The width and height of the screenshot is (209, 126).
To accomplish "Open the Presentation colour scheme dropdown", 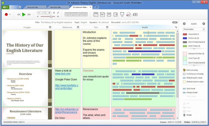I will click(x=194, y=29).
